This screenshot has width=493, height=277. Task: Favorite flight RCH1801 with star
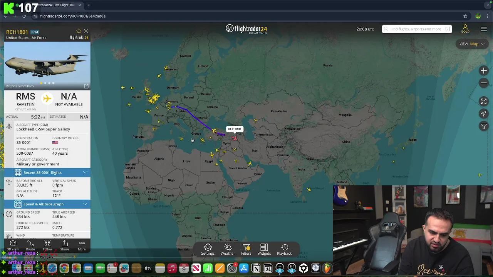click(x=79, y=31)
